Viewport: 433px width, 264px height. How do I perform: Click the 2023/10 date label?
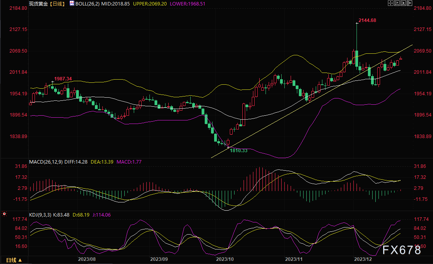coord(225,259)
